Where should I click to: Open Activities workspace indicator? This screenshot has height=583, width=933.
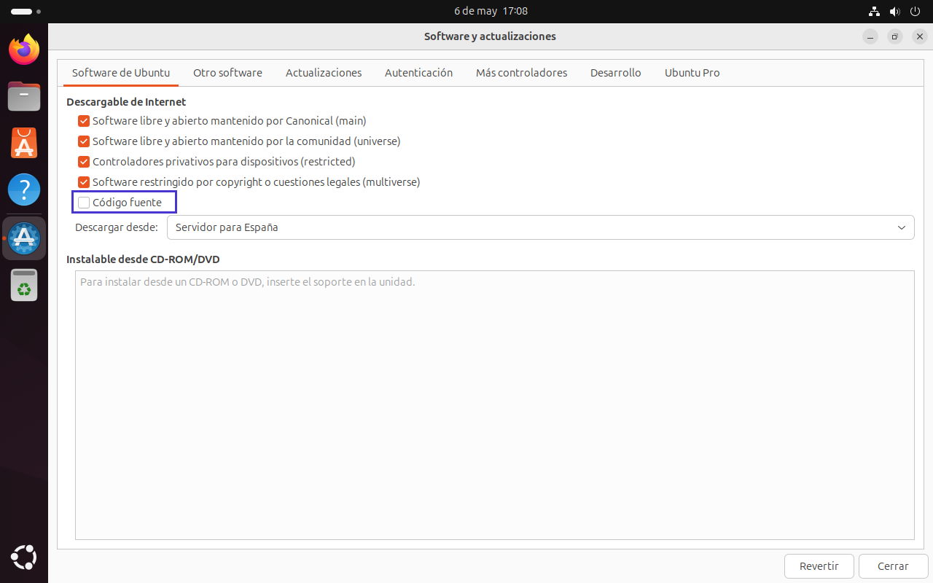26,12
